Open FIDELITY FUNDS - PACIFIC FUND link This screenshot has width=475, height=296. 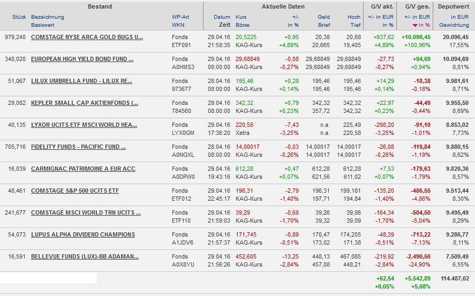click(78, 147)
